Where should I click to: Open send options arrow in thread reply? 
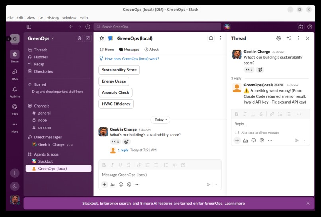[x=305, y=140]
